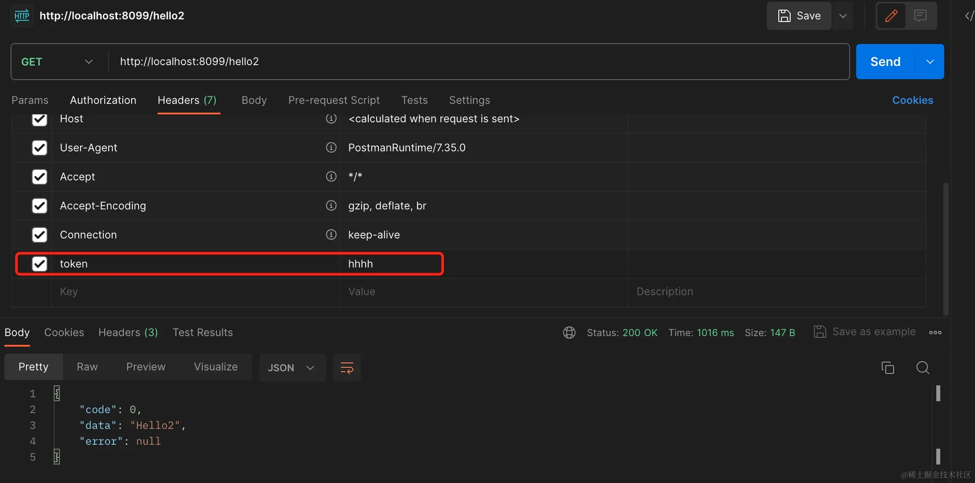Copy the response body to clipboard
The height and width of the screenshot is (483, 975).
click(887, 368)
